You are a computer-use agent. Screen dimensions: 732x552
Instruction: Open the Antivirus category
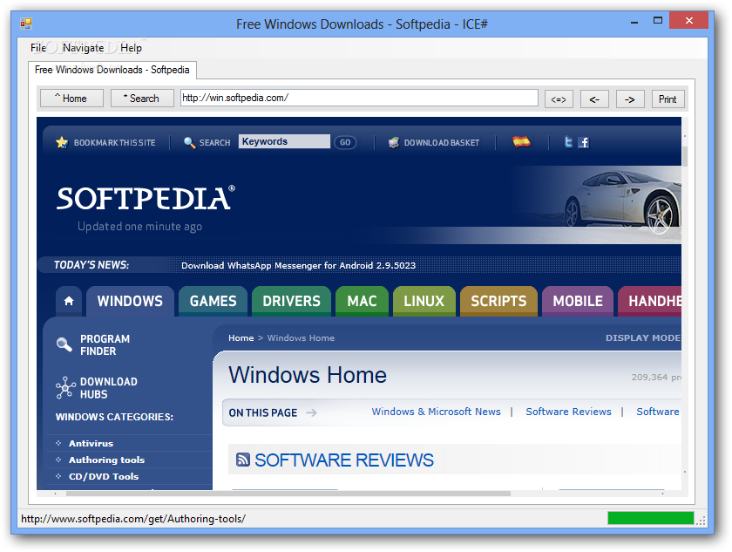91,443
